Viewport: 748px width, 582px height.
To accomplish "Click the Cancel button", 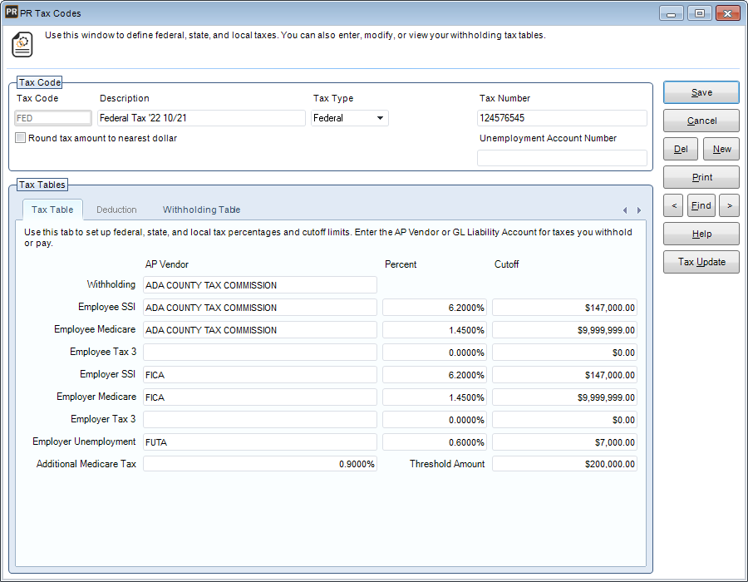I will [701, 121].
